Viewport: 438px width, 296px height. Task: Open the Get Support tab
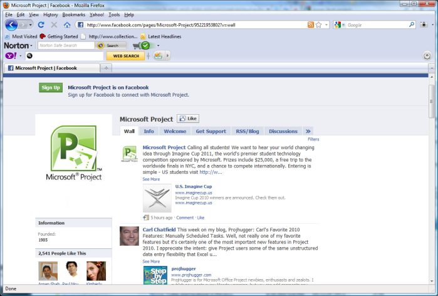[211, 131]
